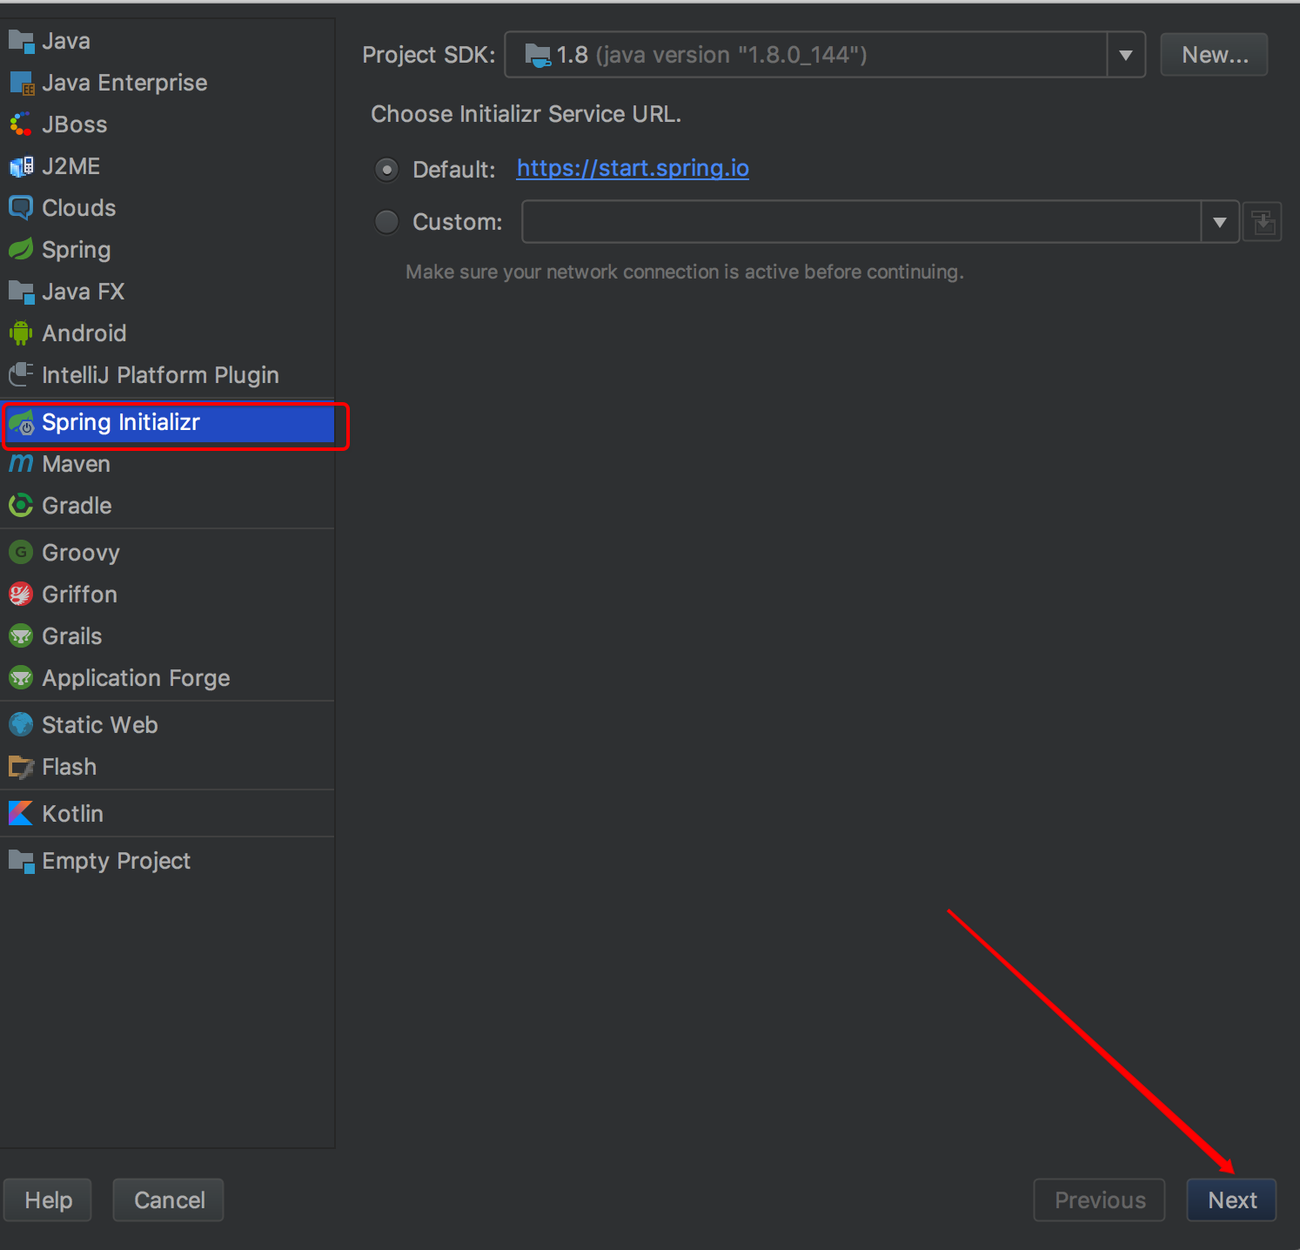Select the Java FX list entry
The image size is (1300, 1250).
pyautogui.click(x=167, y=292)
